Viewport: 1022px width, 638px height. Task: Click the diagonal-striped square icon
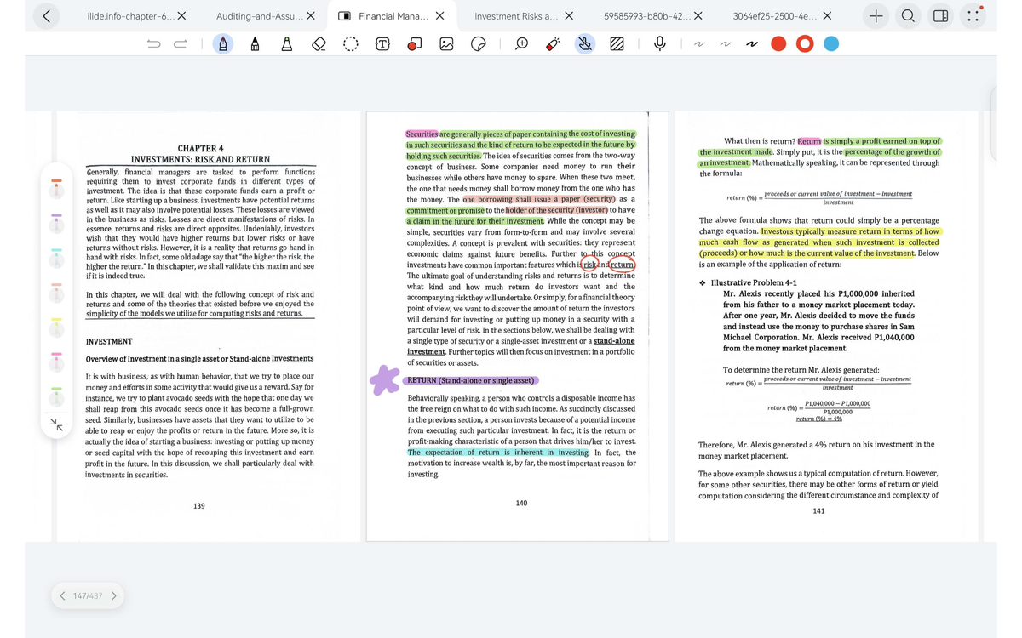pos(617,44)
